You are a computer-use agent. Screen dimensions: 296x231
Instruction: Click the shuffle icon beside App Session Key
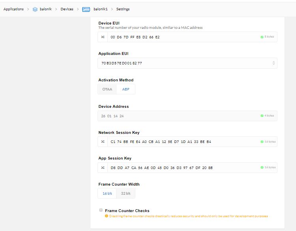tap(103, 168)
